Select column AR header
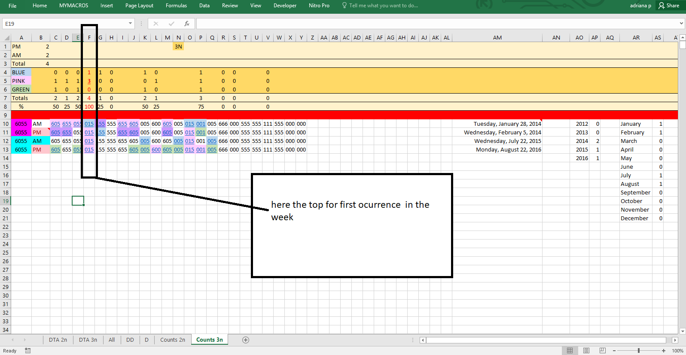 point(636,38)
